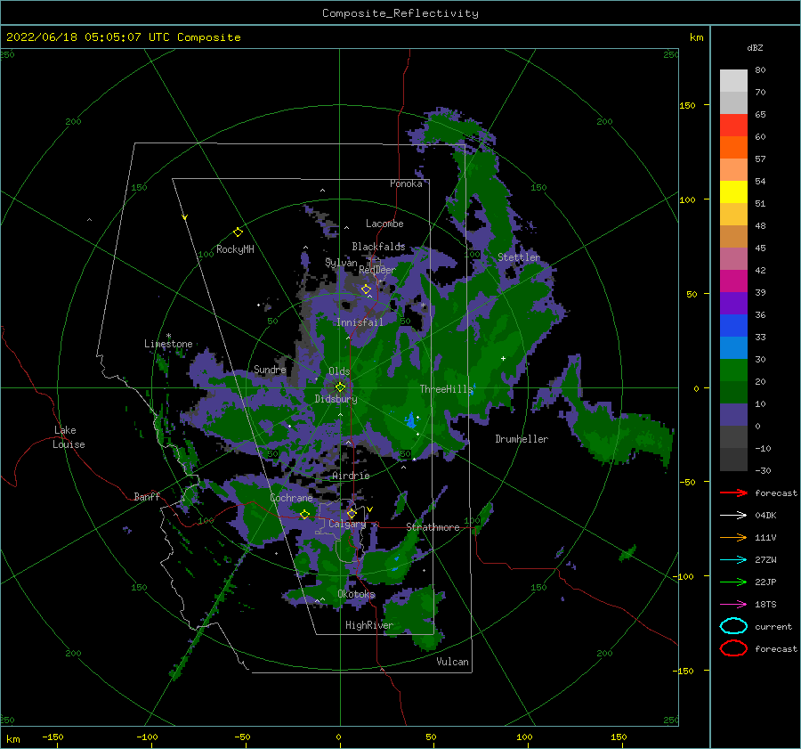Click the Sylvan label
The height and width of the screenshot is (749, 801).
[341, 263]
